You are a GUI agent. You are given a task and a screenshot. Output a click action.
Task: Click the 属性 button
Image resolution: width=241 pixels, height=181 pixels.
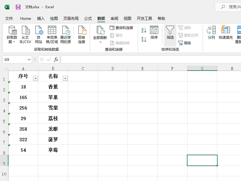116,35
